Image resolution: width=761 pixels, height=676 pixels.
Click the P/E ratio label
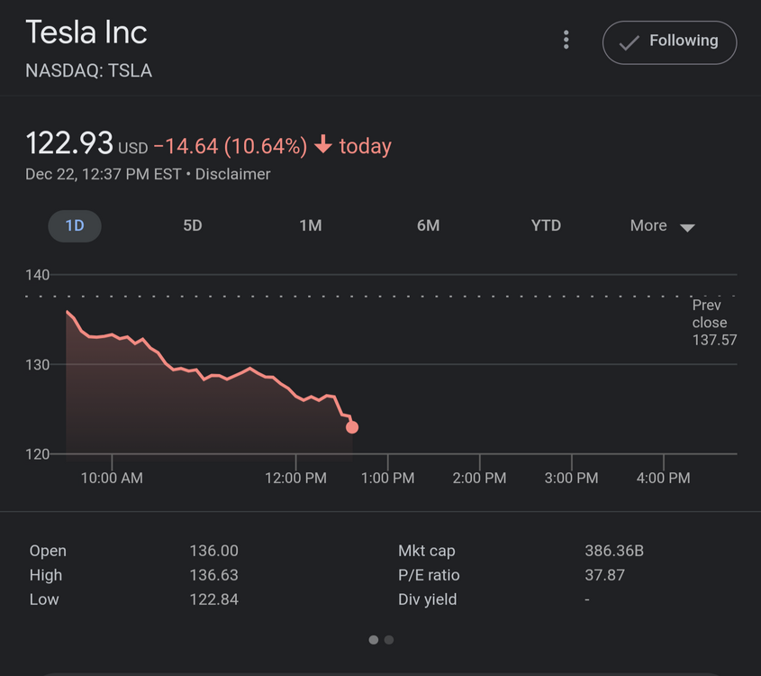pyautogui.click(x=429, y=575)
